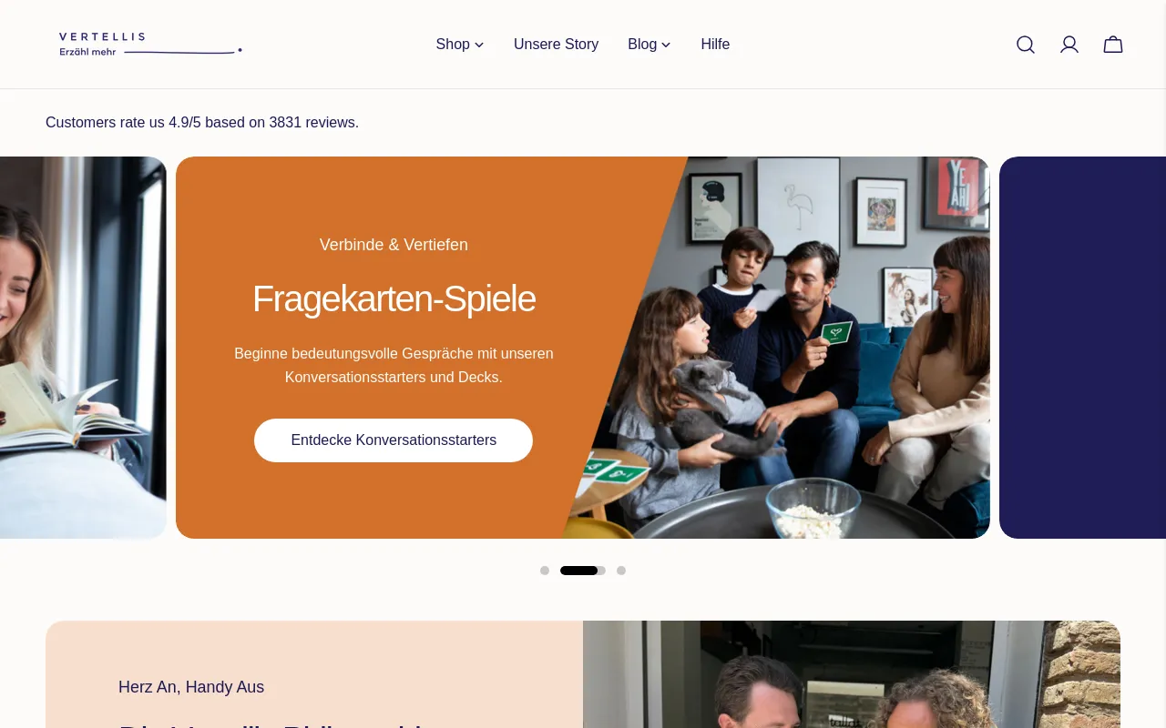Open the Hilfe menu item
This screenshot has height=728, width=1166.
click(715, 45)
